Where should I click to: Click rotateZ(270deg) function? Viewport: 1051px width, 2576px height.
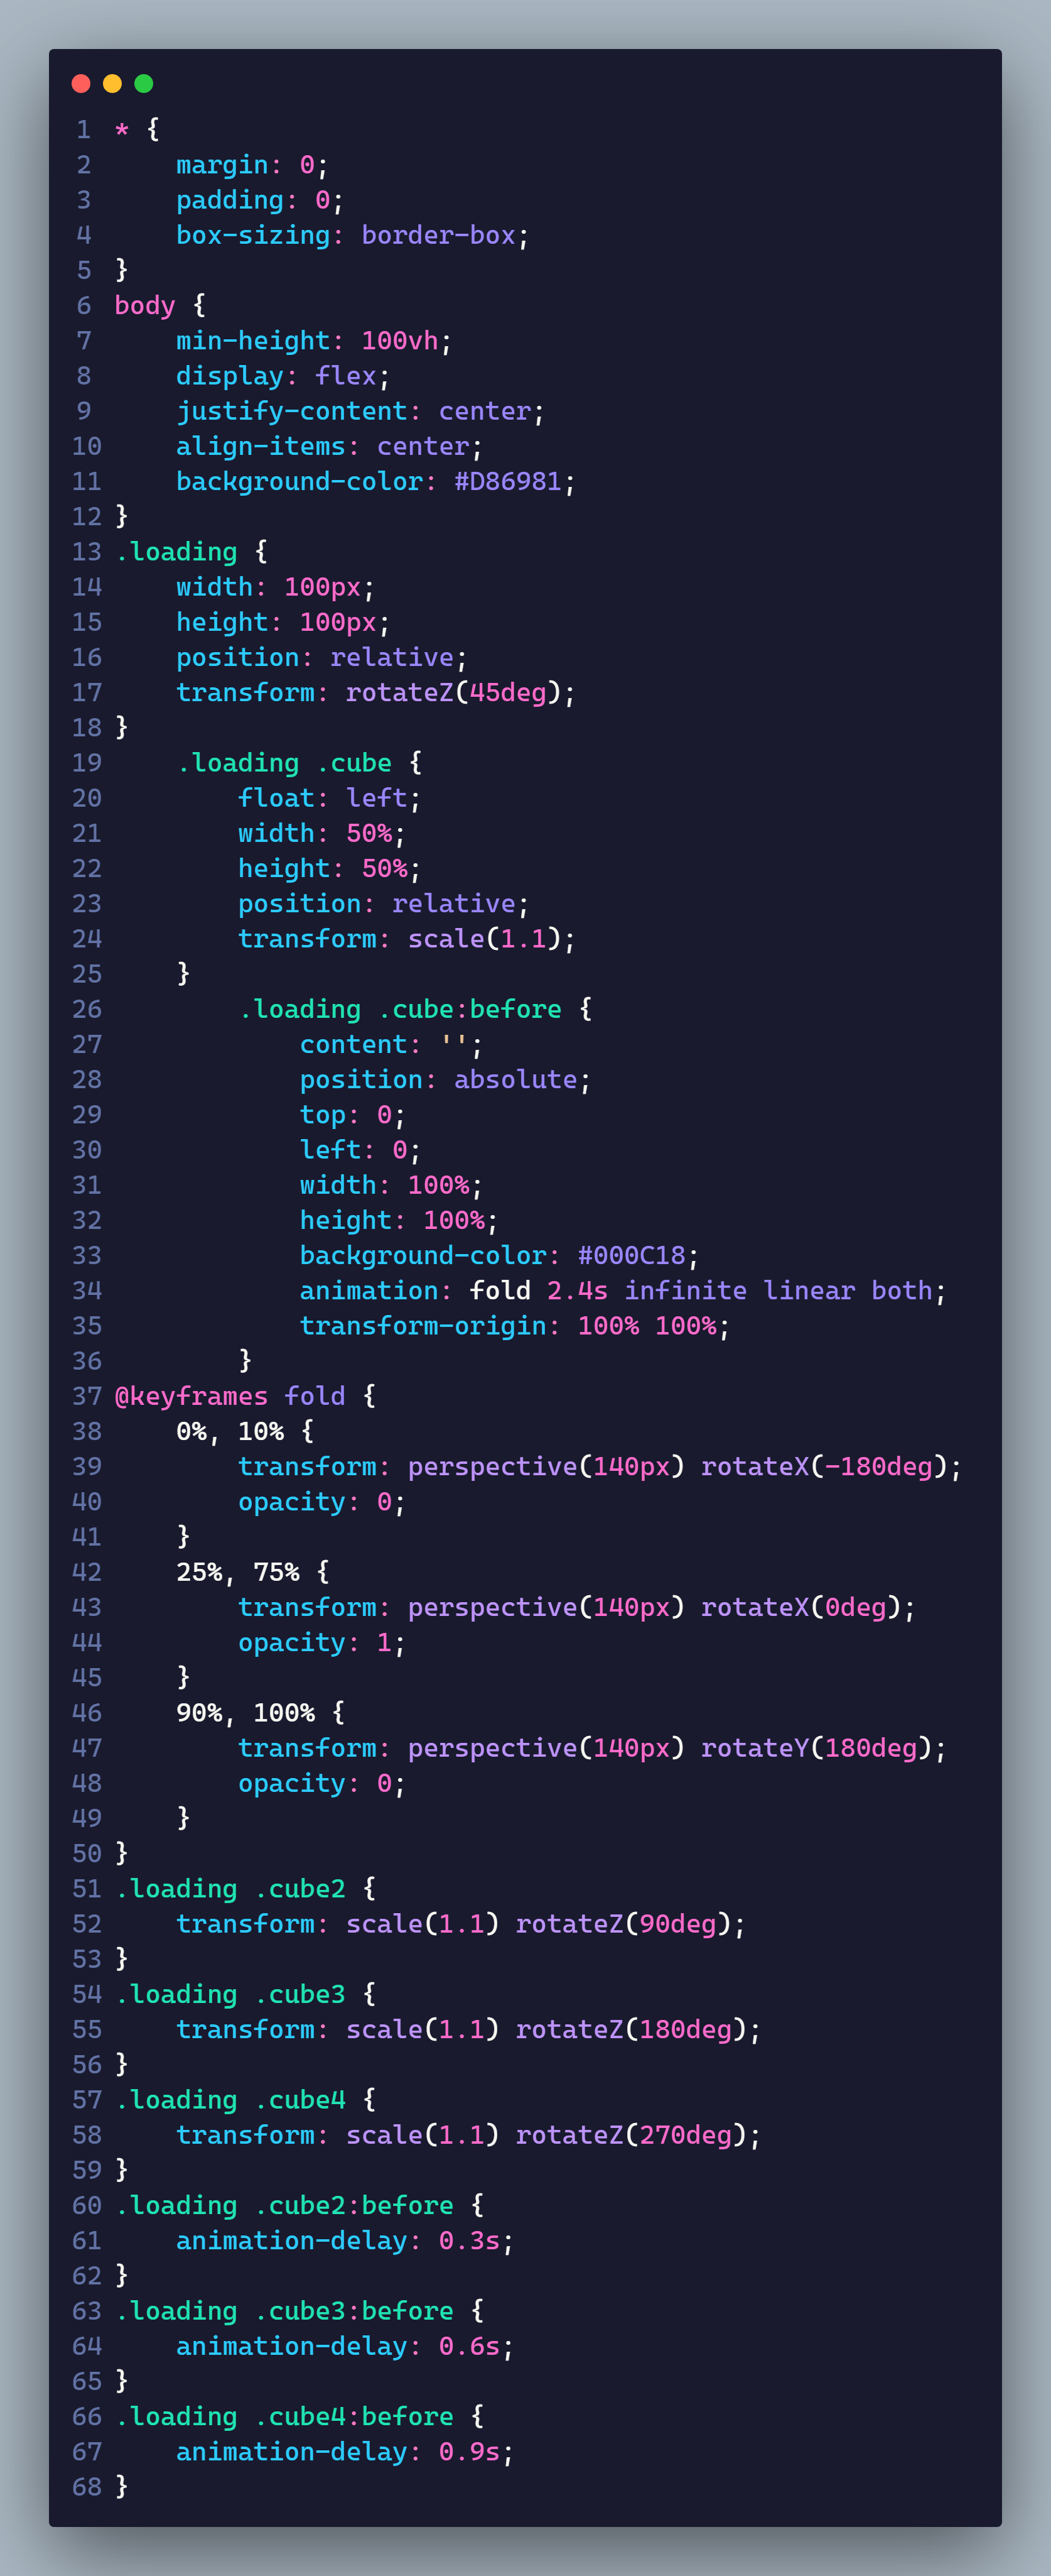click(x=632, y=2135)
